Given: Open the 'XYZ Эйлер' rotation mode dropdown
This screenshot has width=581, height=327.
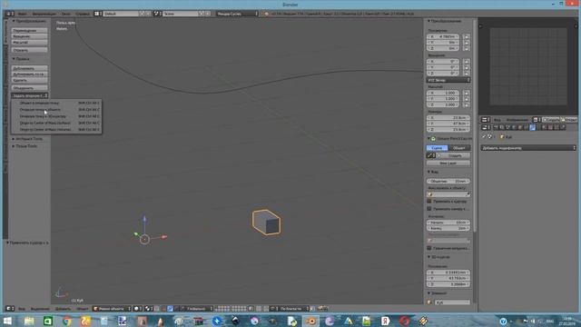Looking at the screenshot, I should pos(448,80).
